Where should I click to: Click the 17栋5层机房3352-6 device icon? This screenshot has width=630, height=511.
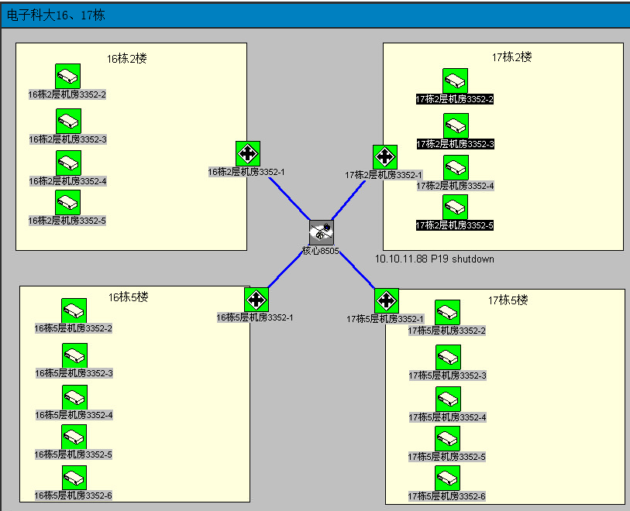point(447,478)
